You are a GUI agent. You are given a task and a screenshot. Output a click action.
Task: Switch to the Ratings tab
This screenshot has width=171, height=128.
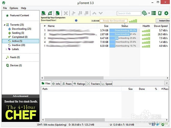(x=79, y=84)
